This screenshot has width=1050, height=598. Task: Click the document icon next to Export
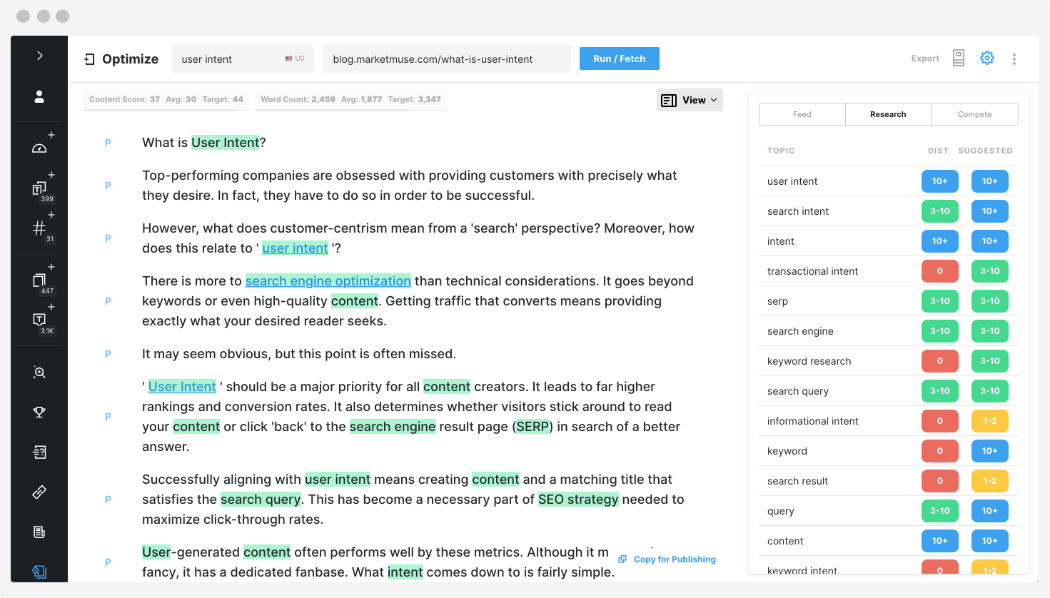[x=959, y=59]
